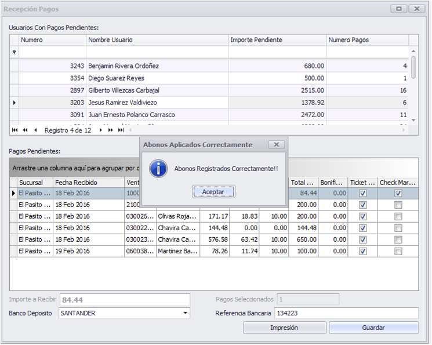Click the Referencia Bancaria input field
432x345 pixels.
pyautogui.click(x=347, y=313)
